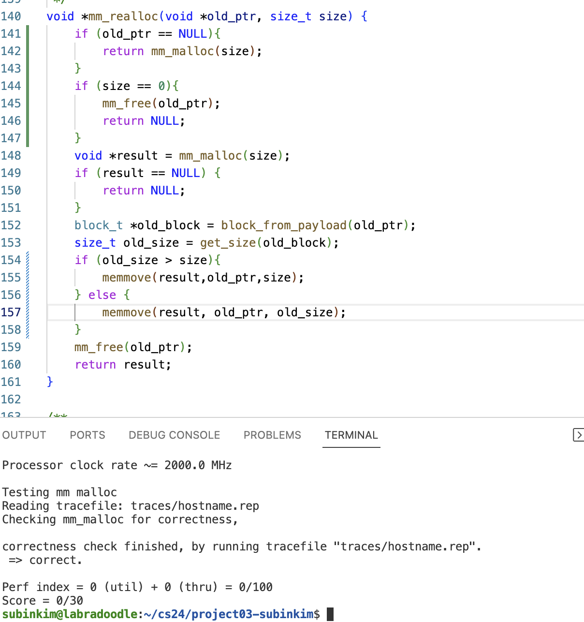584x622 pixels.
Task: Show the PROBLEMS panel tab
Action: (x=272, y=435)
